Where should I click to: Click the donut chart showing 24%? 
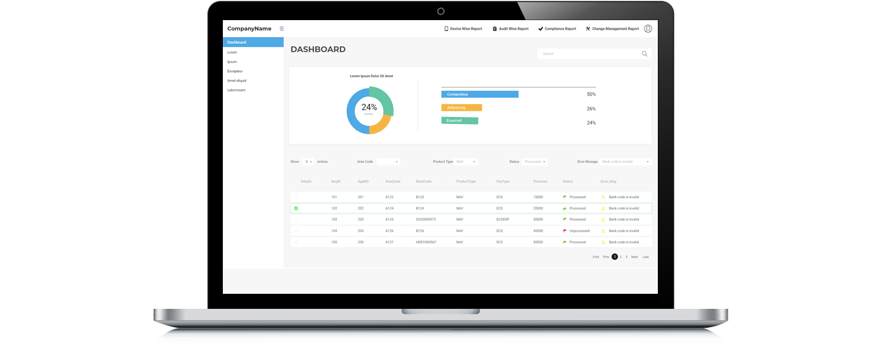370,110
